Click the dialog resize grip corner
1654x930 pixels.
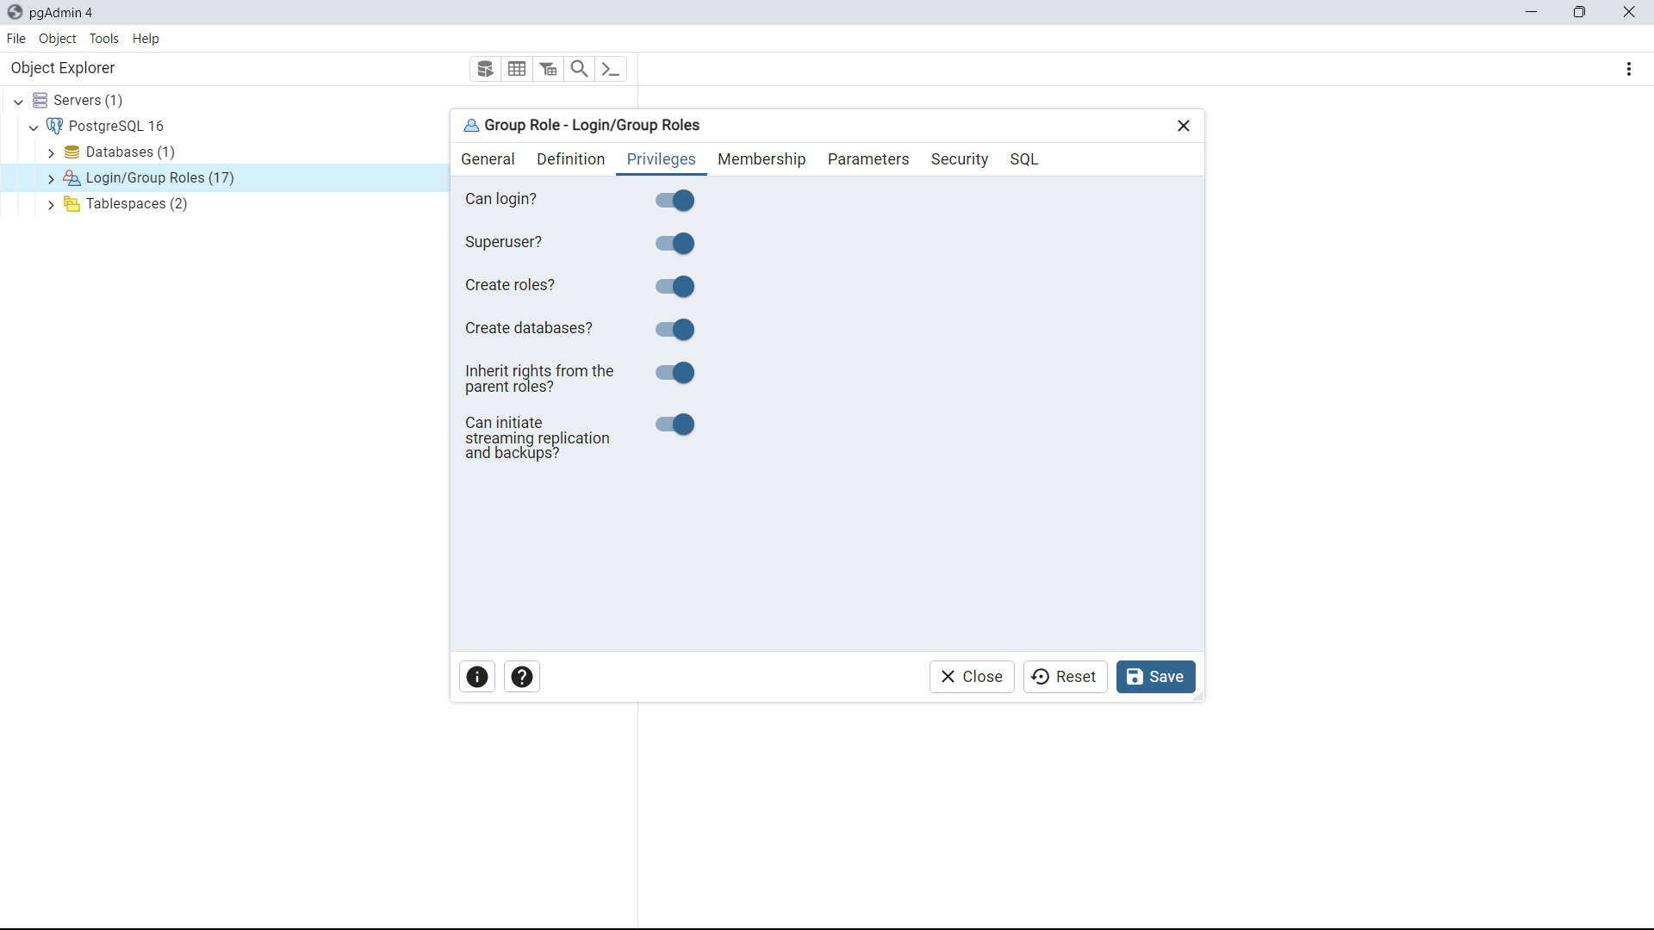(1197, 696)
